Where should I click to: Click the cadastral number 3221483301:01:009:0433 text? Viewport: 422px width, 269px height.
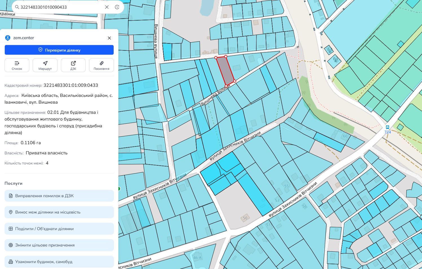point(71,85)
